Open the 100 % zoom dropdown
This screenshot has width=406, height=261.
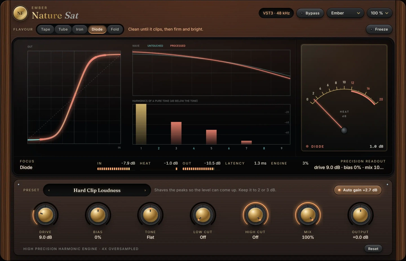point(379,13)
